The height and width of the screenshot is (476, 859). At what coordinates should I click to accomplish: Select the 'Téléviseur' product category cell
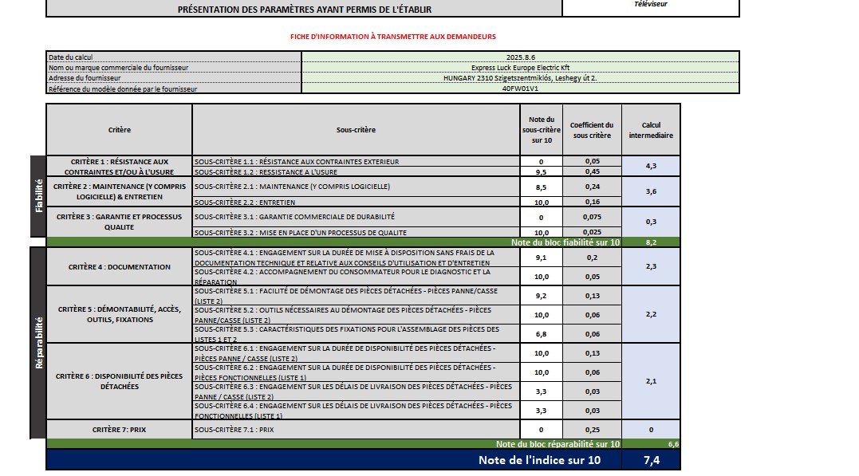click(650, 5)
